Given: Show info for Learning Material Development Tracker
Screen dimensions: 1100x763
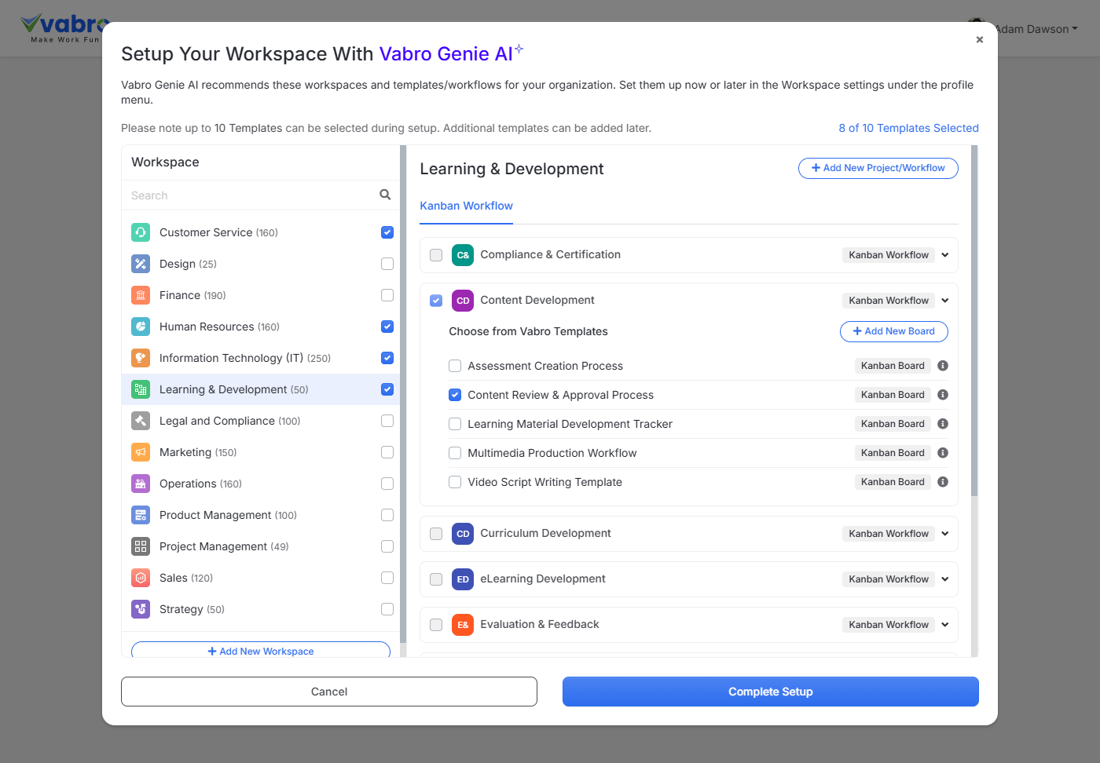Looking at the screenshot, I should pyautogui.click(x=943, y=424).
